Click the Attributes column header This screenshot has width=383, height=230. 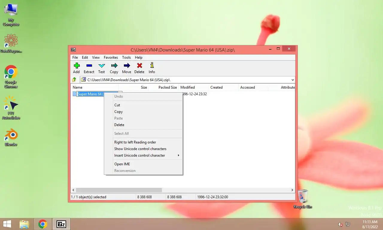282,87
